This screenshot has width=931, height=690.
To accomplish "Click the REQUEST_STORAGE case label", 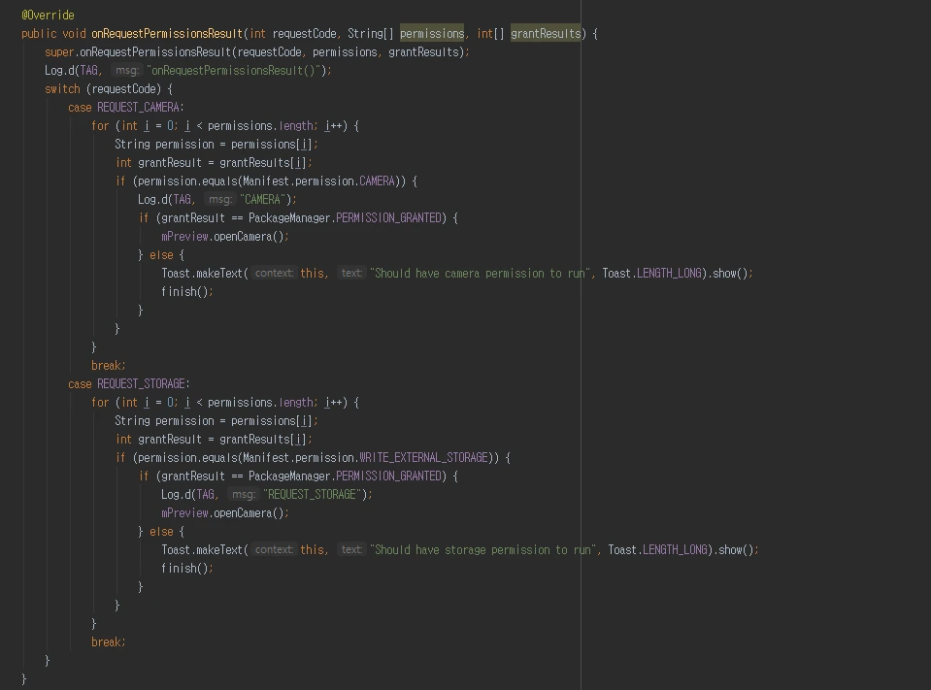I will click(x=142, y=384).
